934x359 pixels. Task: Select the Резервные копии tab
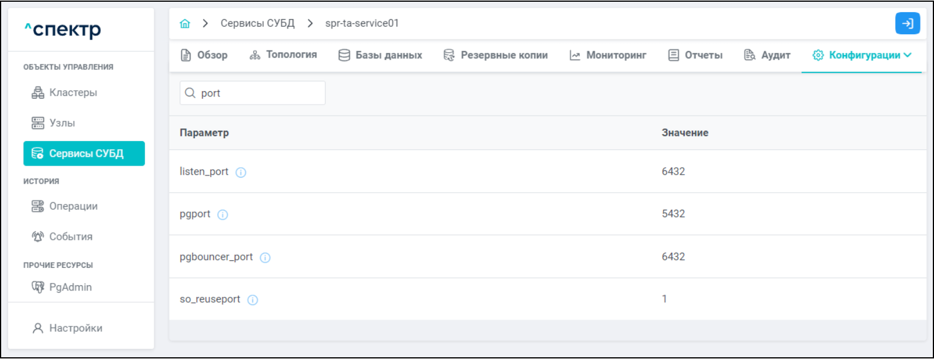(496, 55)
